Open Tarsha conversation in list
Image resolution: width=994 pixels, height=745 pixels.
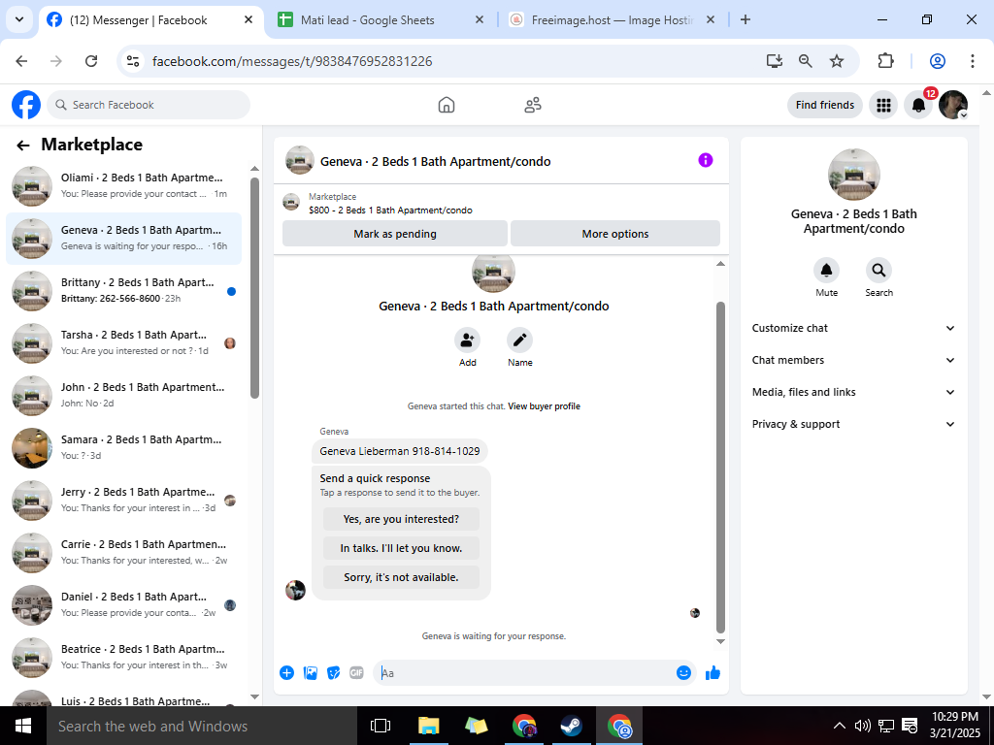123,342
